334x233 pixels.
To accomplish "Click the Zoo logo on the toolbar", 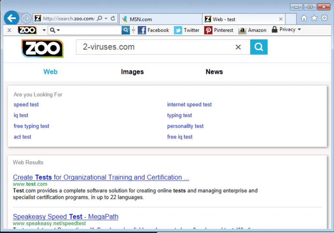I will 27,30.
